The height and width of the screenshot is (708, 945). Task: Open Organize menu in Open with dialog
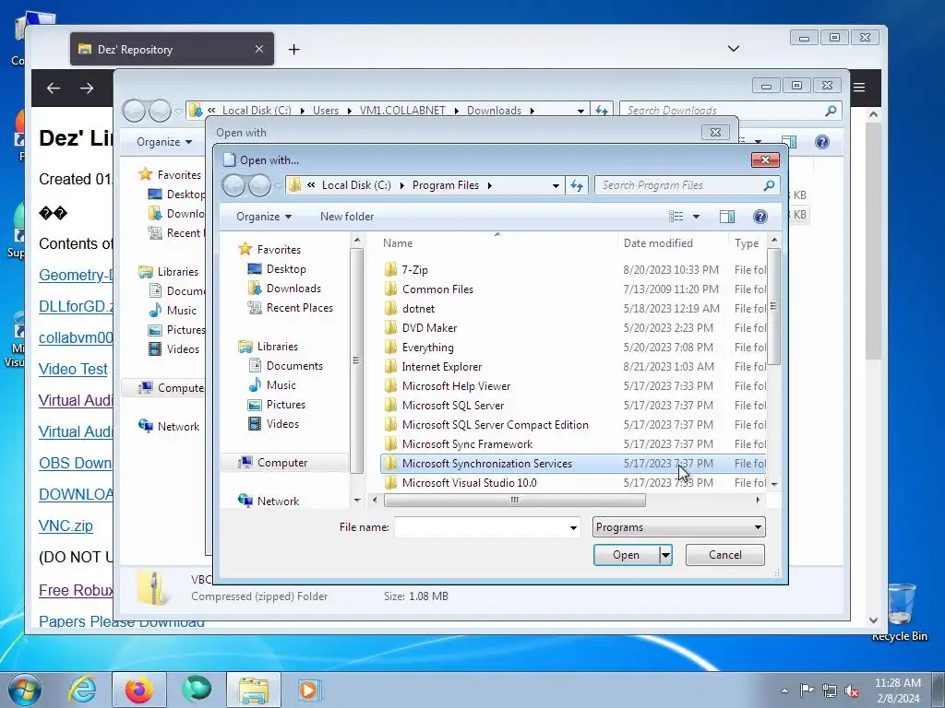[x=263, y=217]
